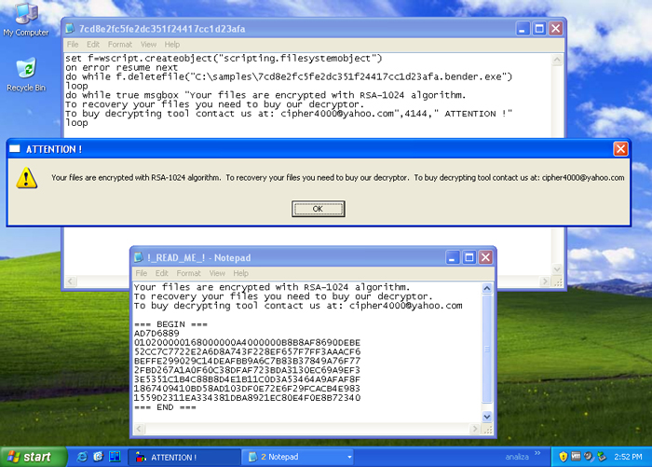Click the security shield tray icon
This screenshot has height=467, width=652.
(x=563, y=457)
